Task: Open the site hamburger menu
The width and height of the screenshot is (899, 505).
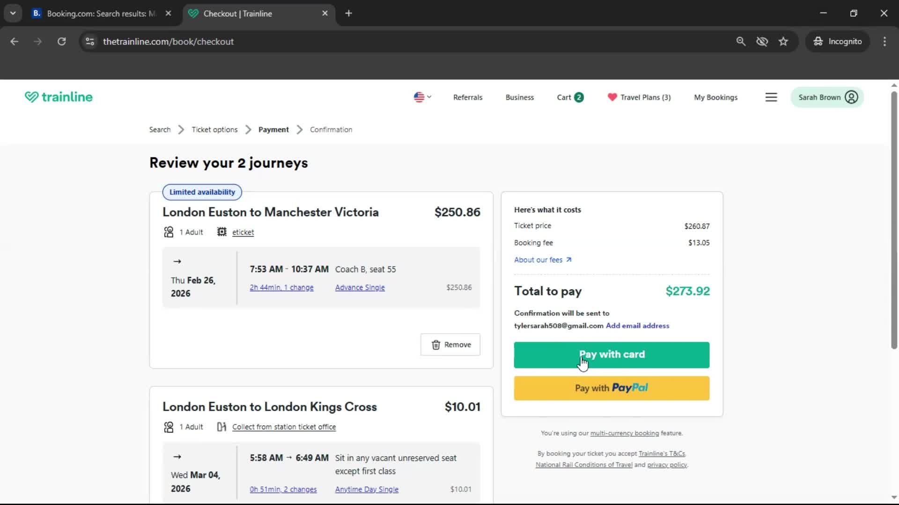Action: point(771,97)
